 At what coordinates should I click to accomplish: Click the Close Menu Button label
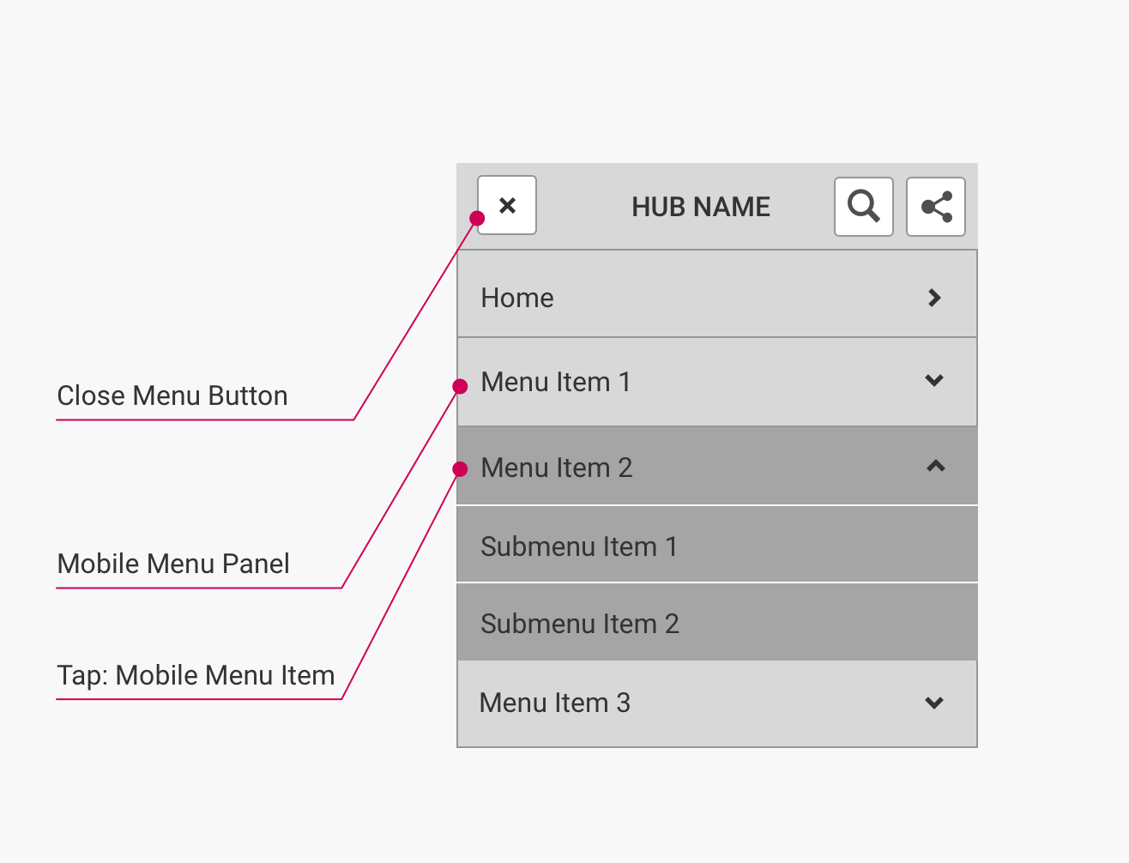(x=172, y=395)
